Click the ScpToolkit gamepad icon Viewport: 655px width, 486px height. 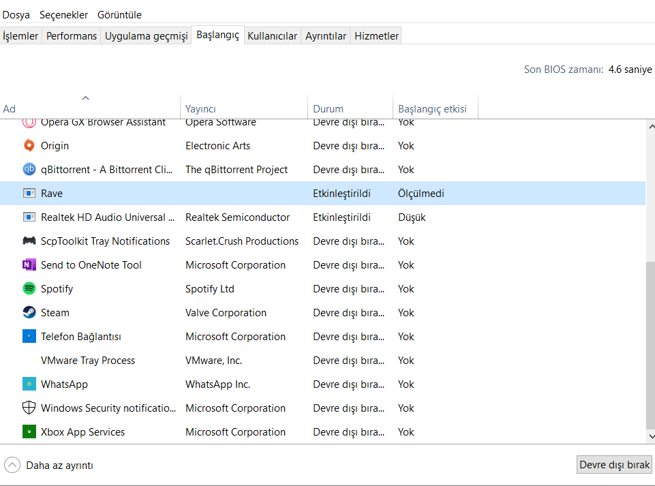pos(29,241)
